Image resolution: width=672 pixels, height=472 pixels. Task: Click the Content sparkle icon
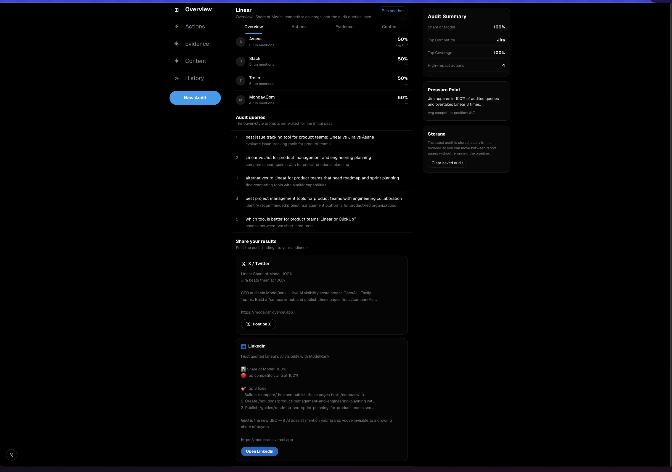pyautogui.click(x=176, y=61)
